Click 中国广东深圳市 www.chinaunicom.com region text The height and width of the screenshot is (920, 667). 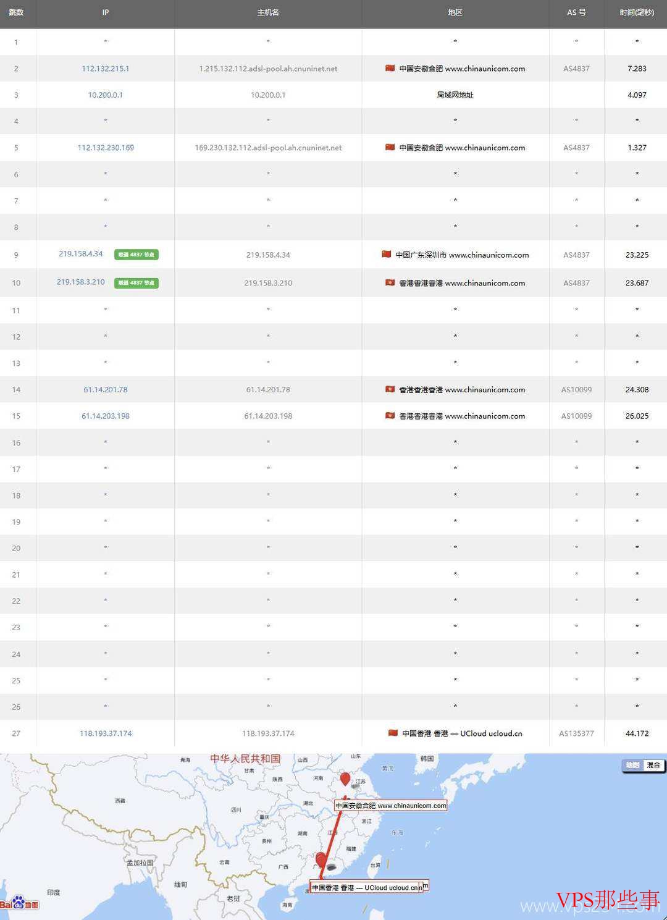coord(462,255)
